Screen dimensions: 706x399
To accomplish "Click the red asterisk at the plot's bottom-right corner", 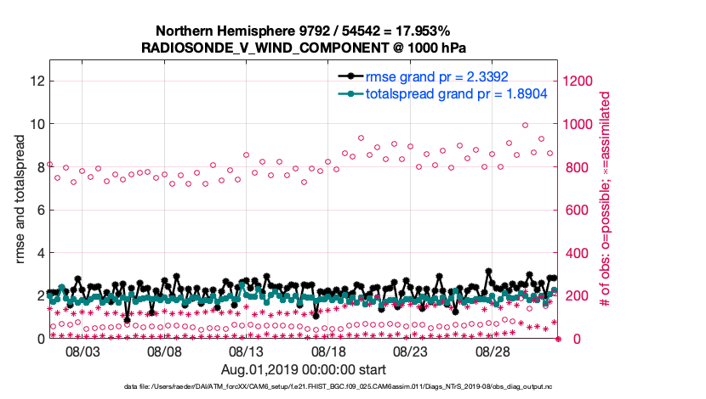I will point(558,339).
